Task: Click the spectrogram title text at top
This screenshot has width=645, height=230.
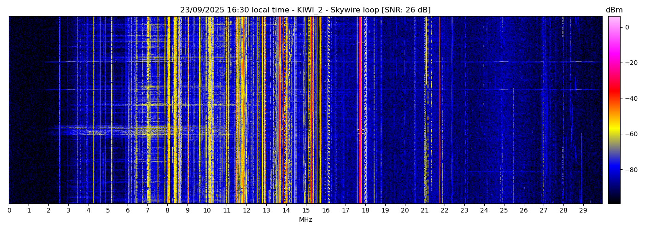Action: 305,10
